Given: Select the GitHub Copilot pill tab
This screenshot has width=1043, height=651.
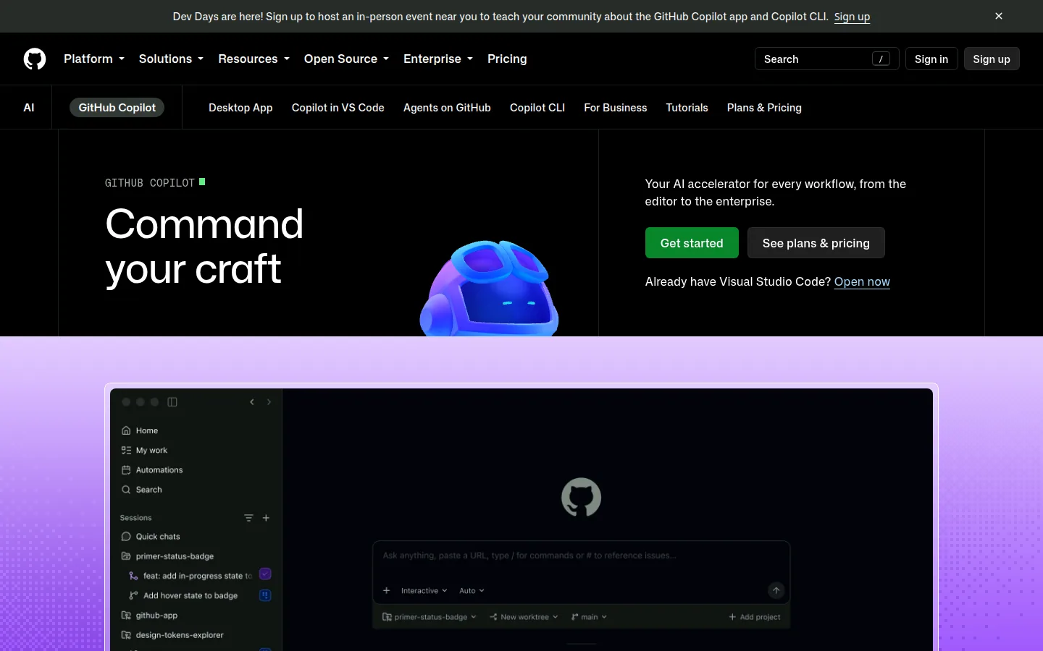Looking at the screenshot, I should pyautogui.click(x=117, y=108).
